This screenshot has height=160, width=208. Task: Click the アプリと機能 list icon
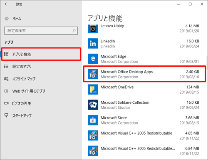point(6,54)
